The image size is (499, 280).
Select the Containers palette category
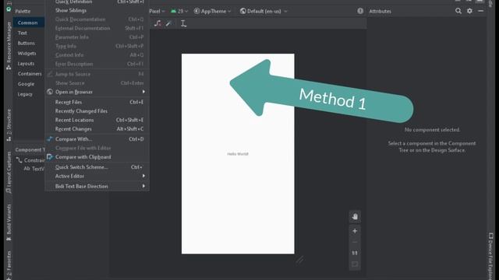30,74
